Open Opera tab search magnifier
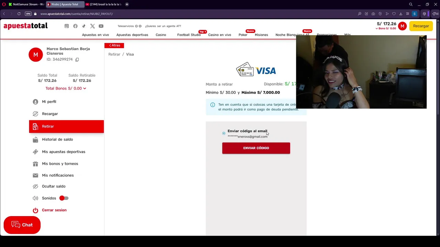Image resolution: width=440 pixels, height=247 pixels. (x=411, y=4)
